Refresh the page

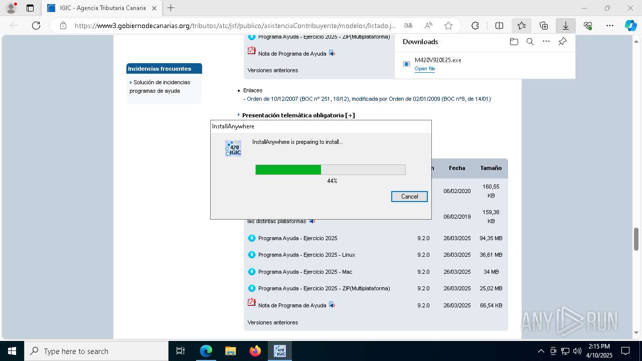[x=36, y=26]
